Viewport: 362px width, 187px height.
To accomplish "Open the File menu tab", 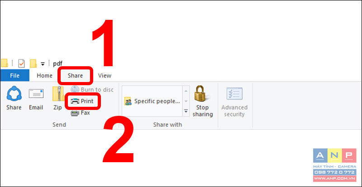I will click(x=15, y=75).
